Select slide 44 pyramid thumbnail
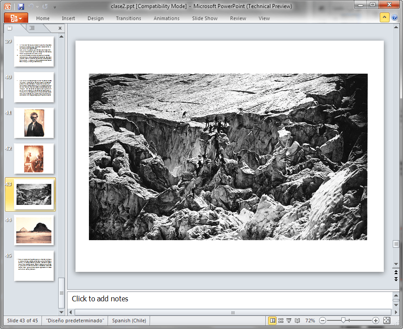403x329 pixels. (34, 230)
